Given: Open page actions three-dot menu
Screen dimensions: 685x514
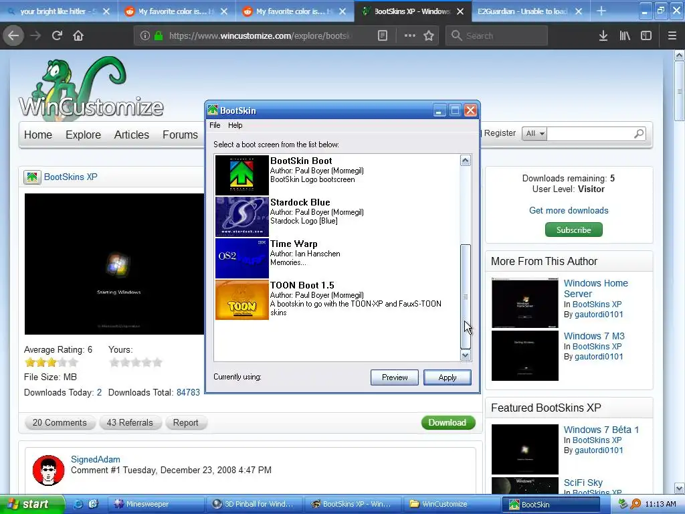Looking at the screenshot, I should (410, 36).
